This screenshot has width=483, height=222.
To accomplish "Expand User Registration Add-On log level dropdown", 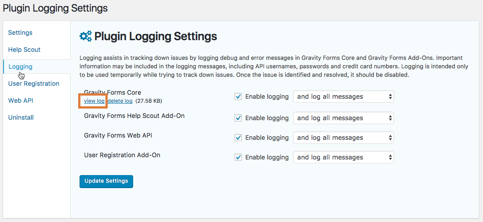I will (344, 157).
